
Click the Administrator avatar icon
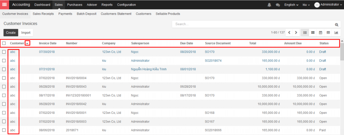[317, 5]
